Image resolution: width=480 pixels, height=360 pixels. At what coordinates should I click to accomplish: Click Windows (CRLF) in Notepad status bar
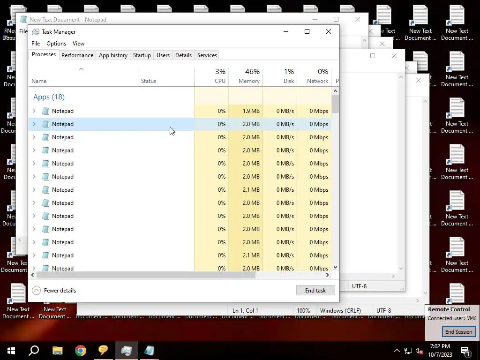[340, 310]
